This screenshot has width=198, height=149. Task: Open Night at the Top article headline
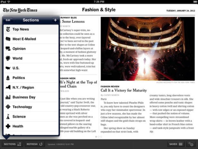click(78, 84)
